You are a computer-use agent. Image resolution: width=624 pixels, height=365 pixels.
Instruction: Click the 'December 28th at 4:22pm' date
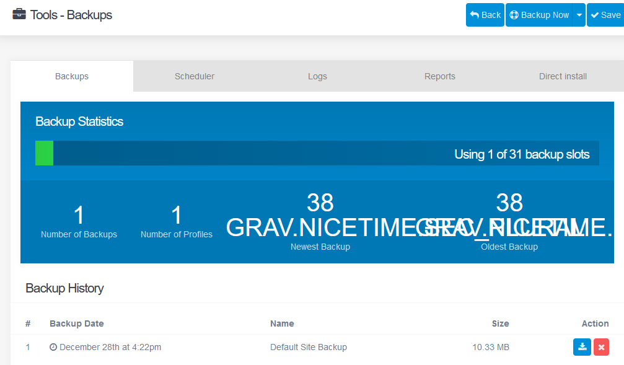pos(110,347)
